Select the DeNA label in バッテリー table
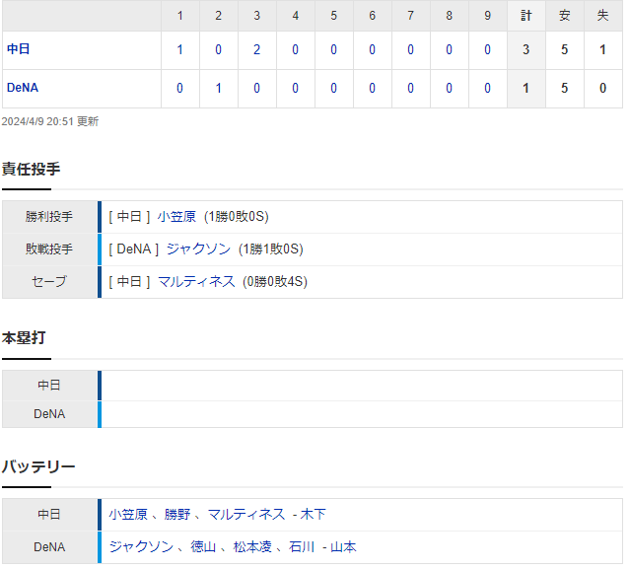 pyautogui.click(x=49, y=547)
